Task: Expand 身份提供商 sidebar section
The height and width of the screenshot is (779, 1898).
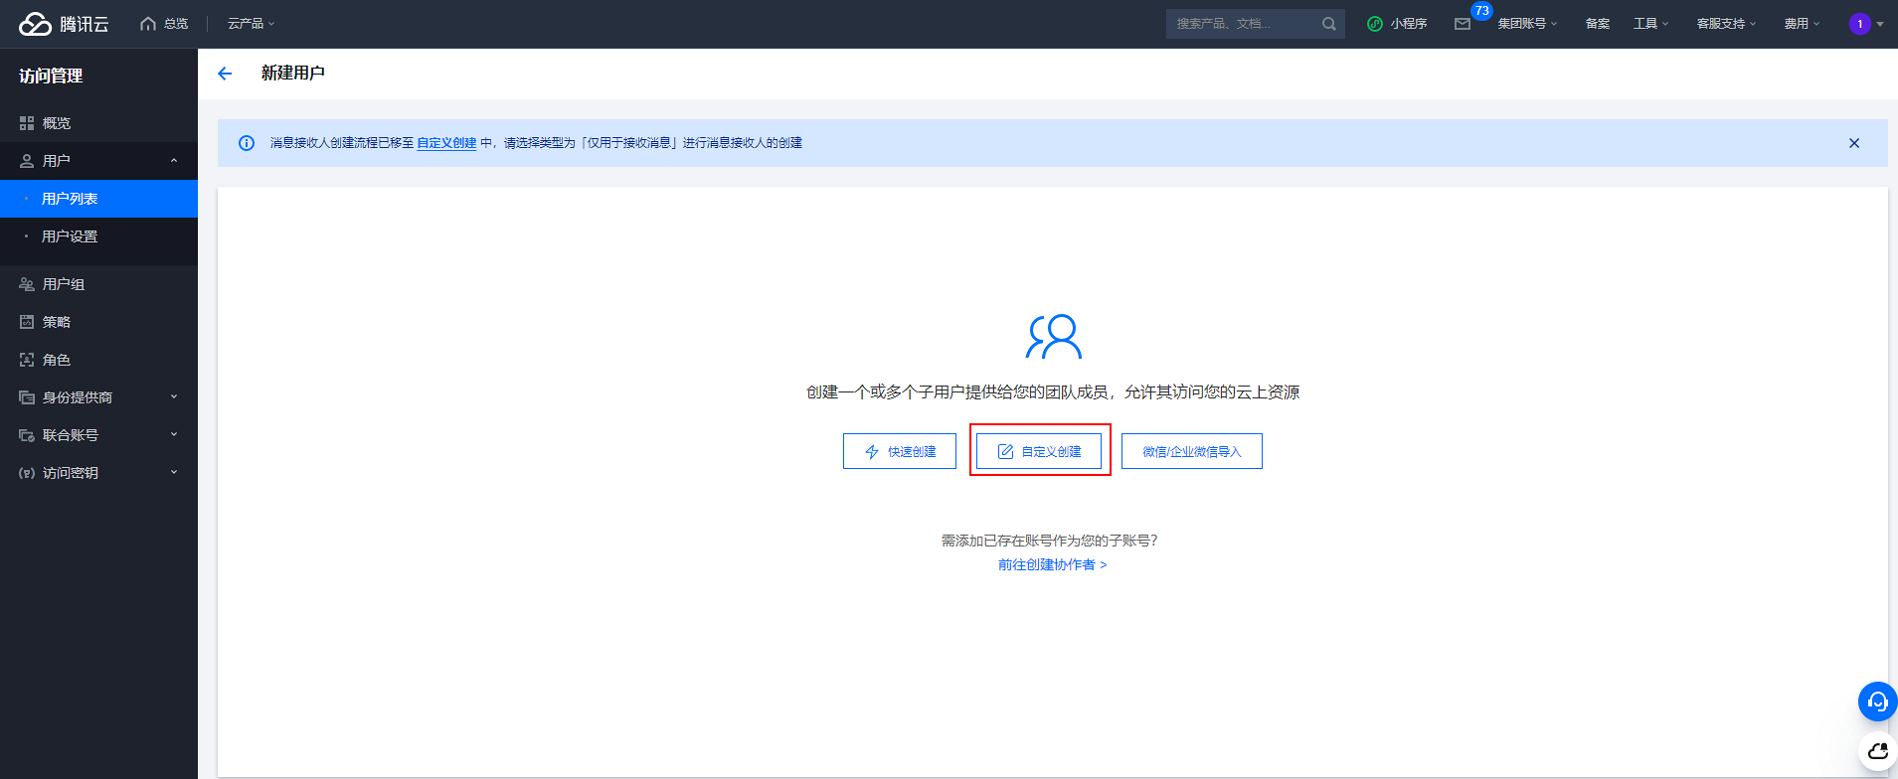Action: (98, 397)
